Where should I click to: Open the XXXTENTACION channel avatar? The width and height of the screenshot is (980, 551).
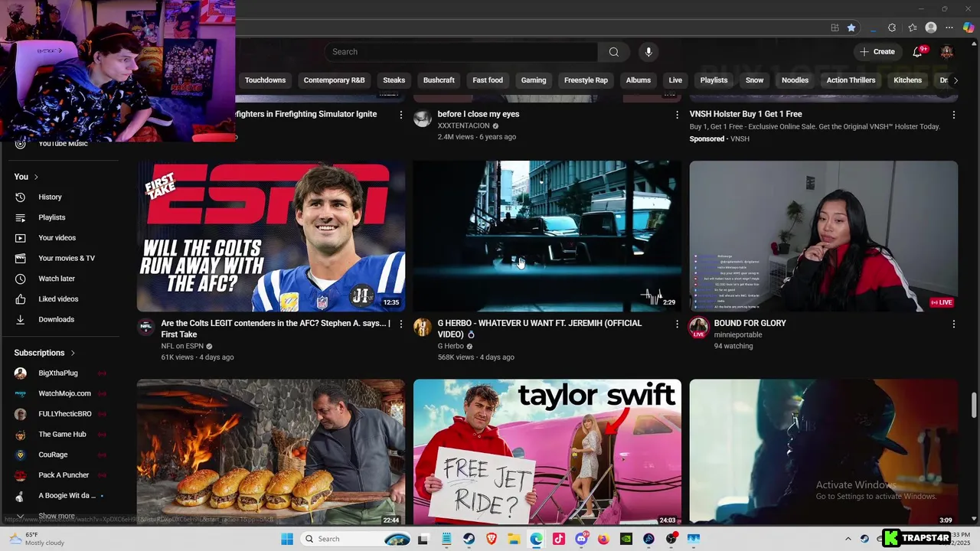[x=422, y=119]
